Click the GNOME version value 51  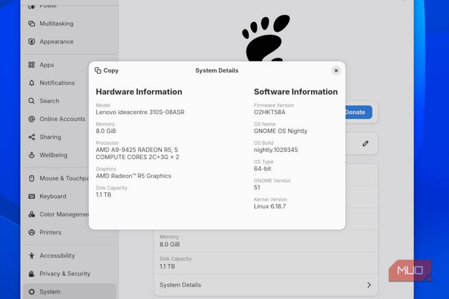click(x=257, y=188)
